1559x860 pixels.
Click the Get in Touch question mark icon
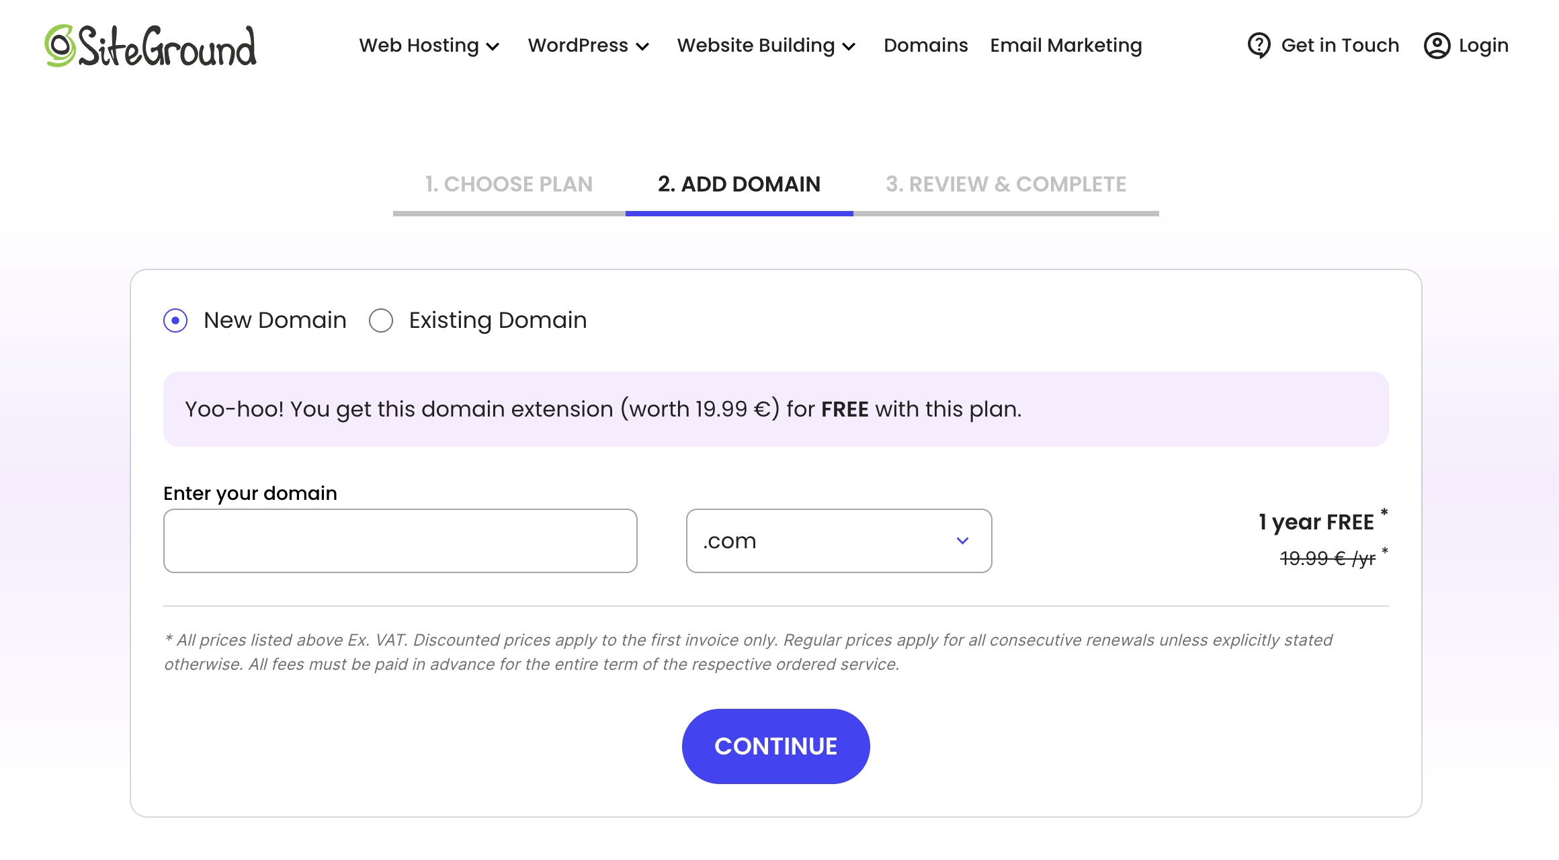(x=1259, y=46)
